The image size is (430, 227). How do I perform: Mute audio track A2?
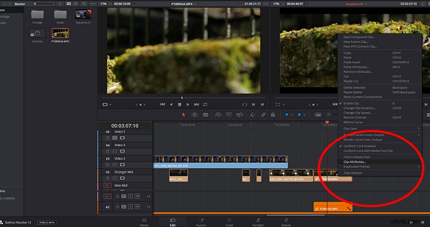click(x=137, y=207)
